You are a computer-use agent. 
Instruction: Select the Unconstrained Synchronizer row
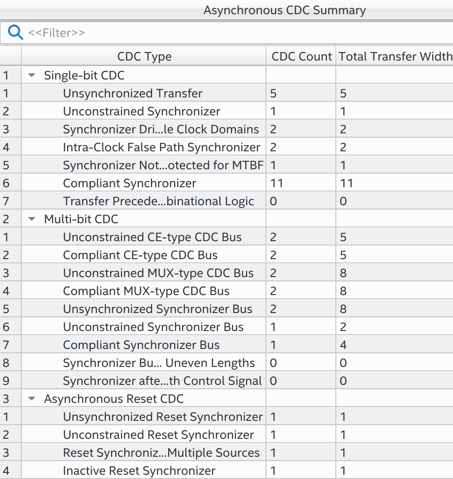[141, 111]
